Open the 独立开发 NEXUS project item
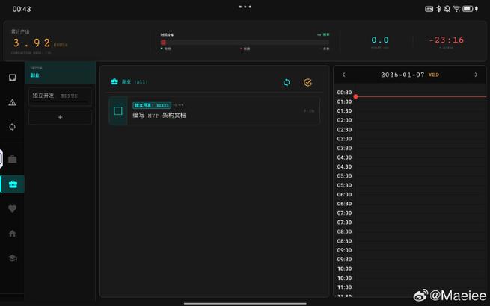The width and height of the screenshot is (490, 306). [x=60, y=97]
